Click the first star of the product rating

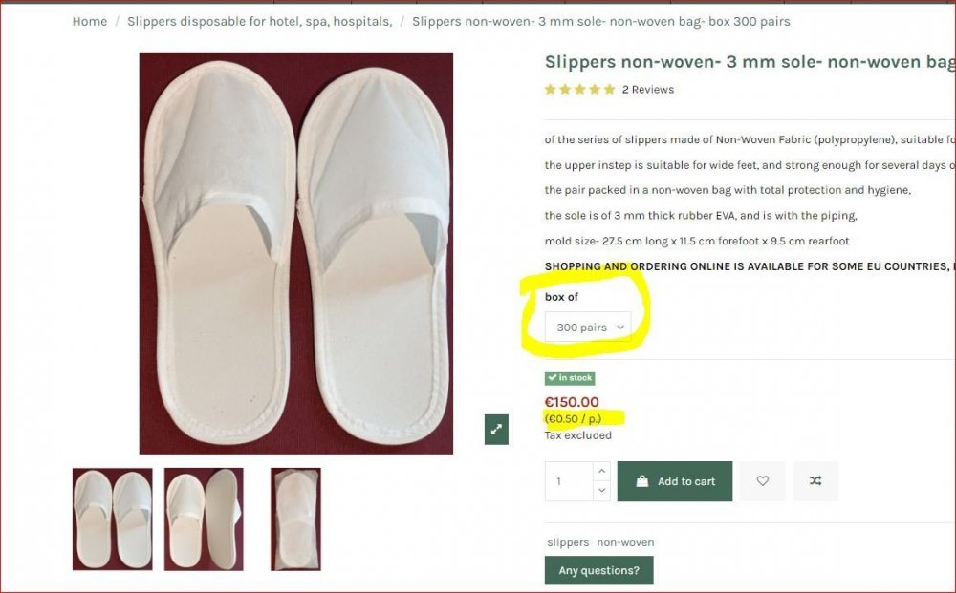tap(549, 89)
